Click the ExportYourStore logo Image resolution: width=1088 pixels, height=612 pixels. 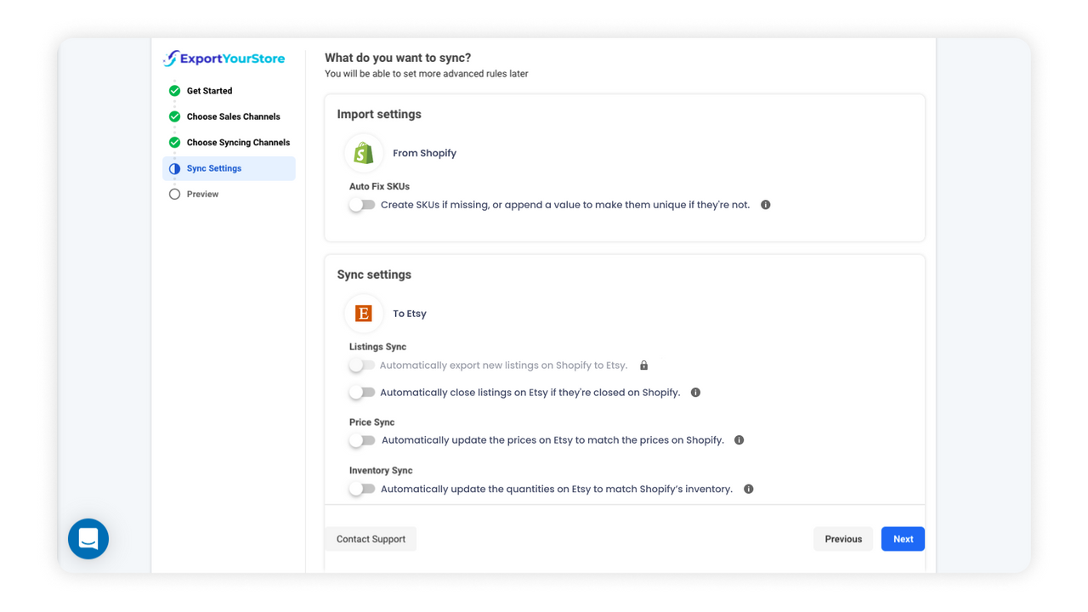click(x=224, y=59)
